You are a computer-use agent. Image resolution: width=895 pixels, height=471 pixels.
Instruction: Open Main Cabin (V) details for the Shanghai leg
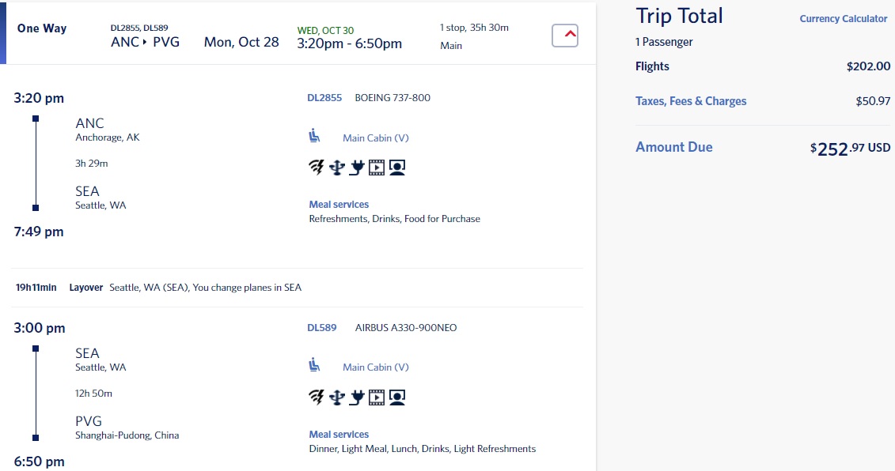pos(376,367)
